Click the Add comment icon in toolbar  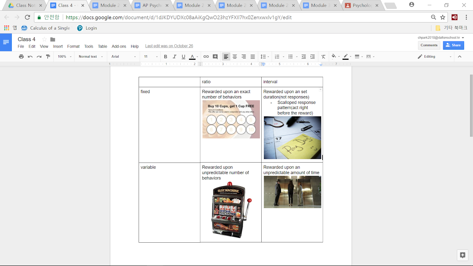pyautogui.click(x=215, y=56)
